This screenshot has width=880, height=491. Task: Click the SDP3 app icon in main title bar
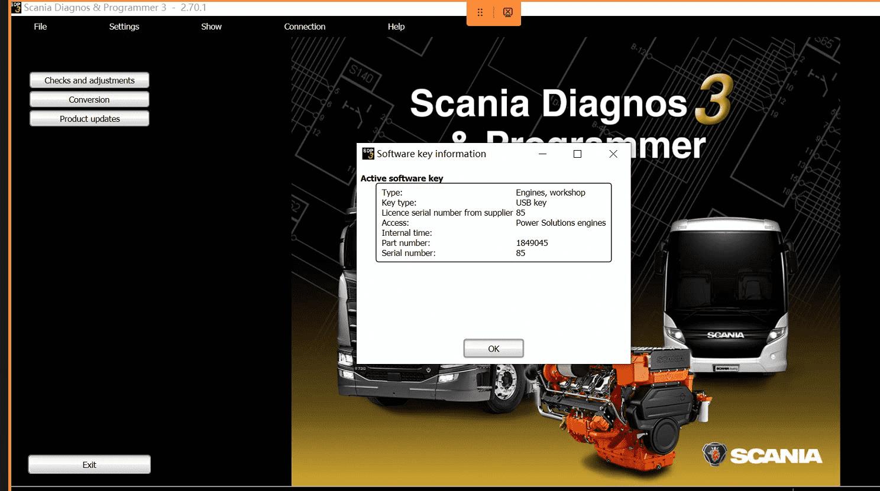click(x=16, y=8)
